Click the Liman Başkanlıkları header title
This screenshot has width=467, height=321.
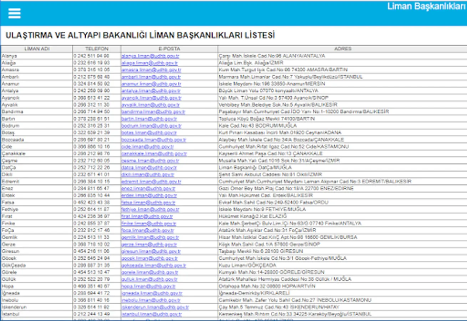(426, 6)
